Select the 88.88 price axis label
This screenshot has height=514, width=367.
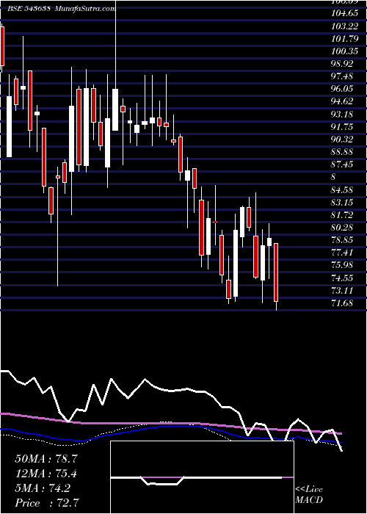[x=342, y=152]
